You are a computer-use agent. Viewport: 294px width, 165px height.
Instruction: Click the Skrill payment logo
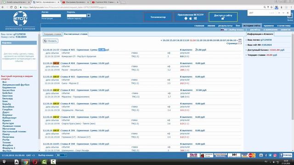tap(193, 155)
